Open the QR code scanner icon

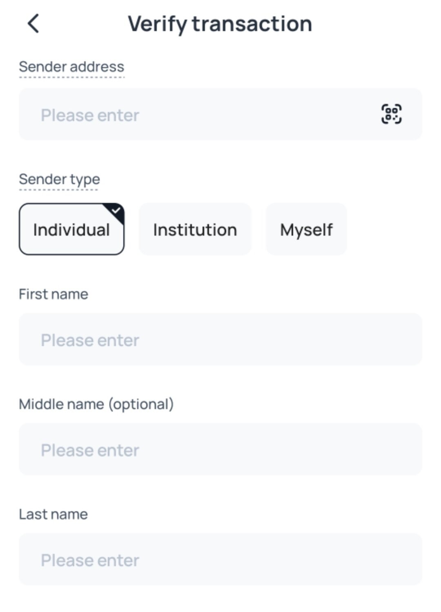391,114
